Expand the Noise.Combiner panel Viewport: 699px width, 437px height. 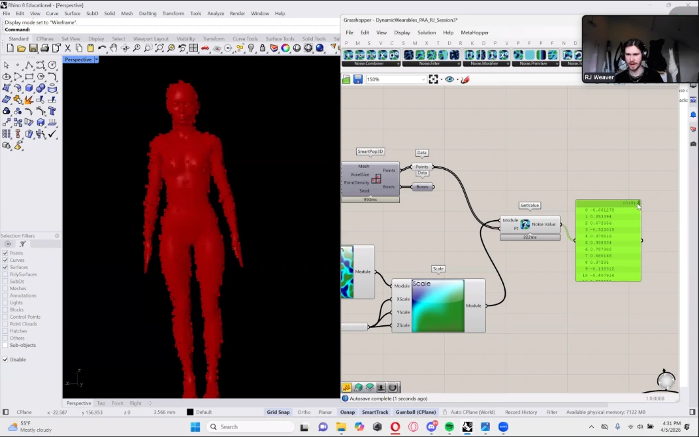pyautogui.click(x=398, y=64)
